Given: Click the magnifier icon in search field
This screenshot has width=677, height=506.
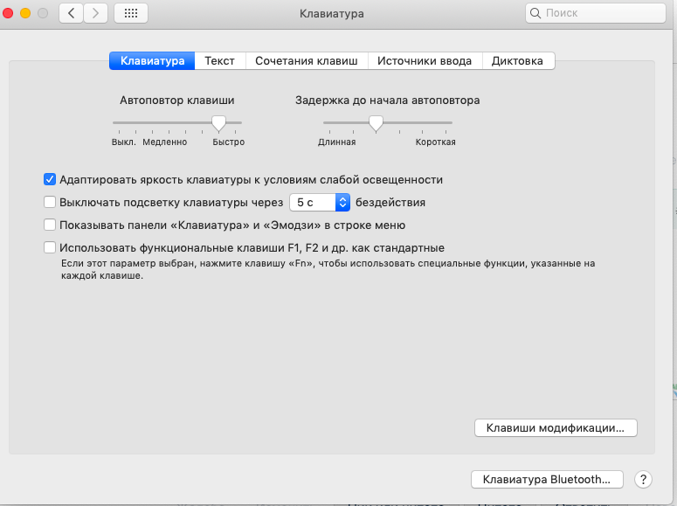Looking at the screenshot, I should (535, 13).
